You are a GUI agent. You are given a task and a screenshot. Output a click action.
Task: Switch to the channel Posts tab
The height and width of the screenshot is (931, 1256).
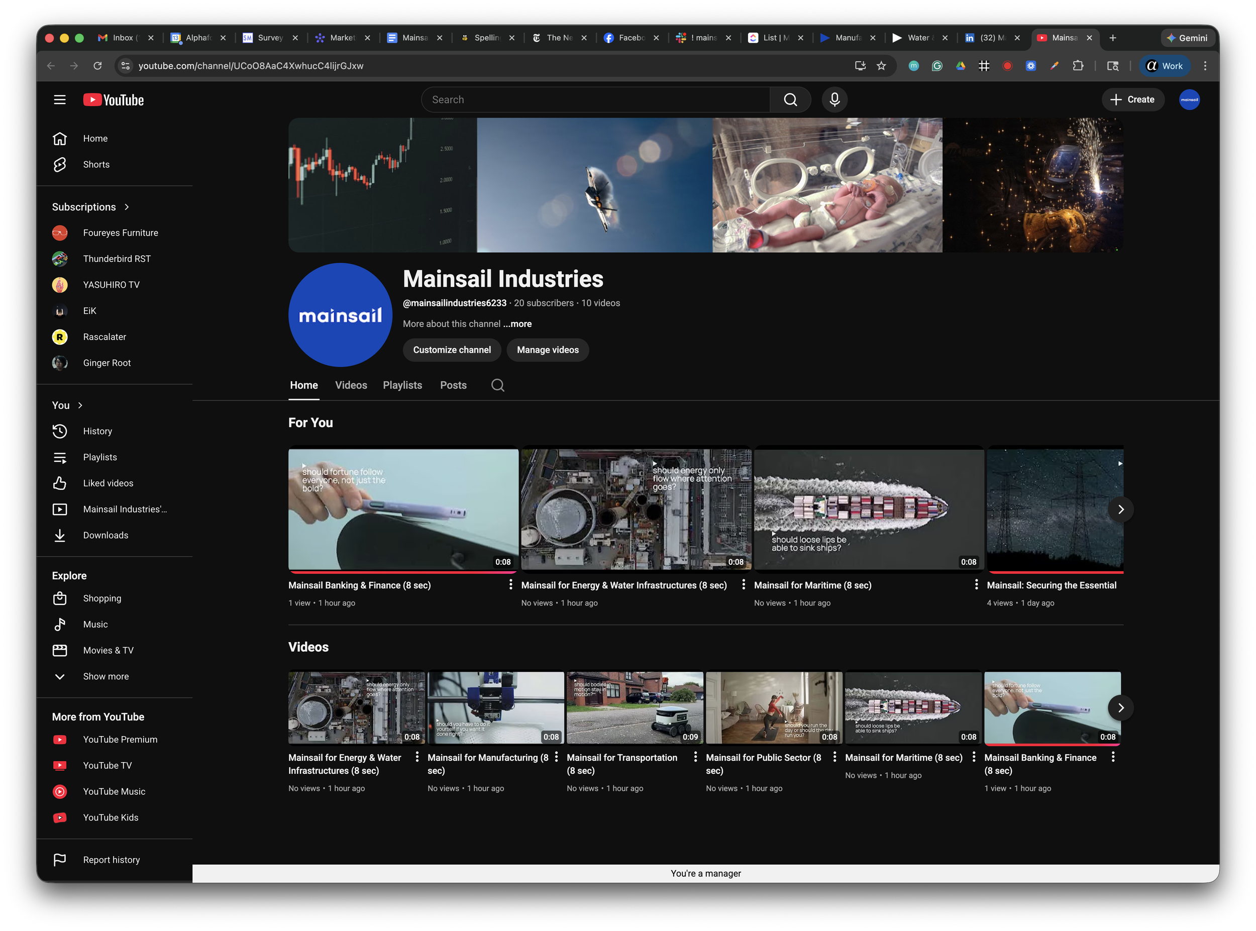click(x=453, y=385)
